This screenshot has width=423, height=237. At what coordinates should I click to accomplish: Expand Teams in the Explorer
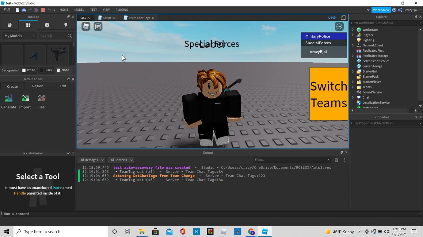pyautogui.click(x=352, y=87)
